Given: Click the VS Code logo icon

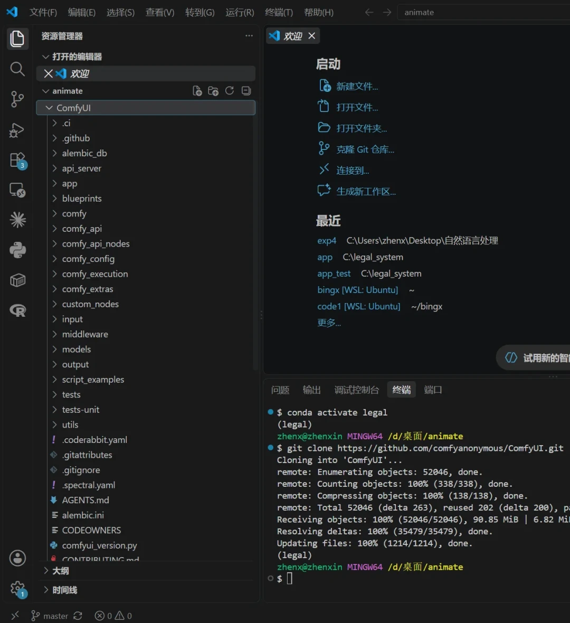Looking at the screenshot, I should click(x=12, y=12).
